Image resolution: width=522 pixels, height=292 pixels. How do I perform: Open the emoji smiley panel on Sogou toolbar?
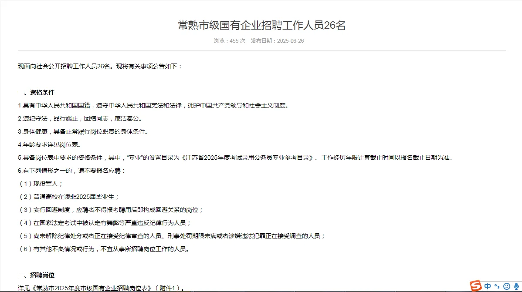point(507,286)
